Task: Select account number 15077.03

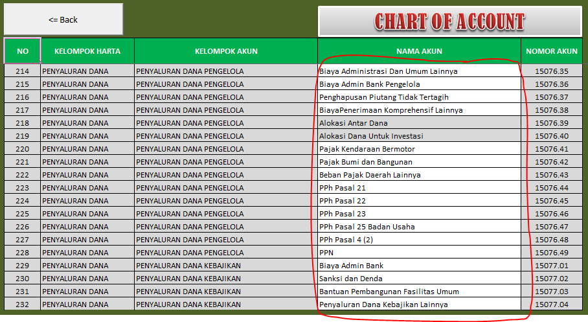Action: tap(552, 292)
